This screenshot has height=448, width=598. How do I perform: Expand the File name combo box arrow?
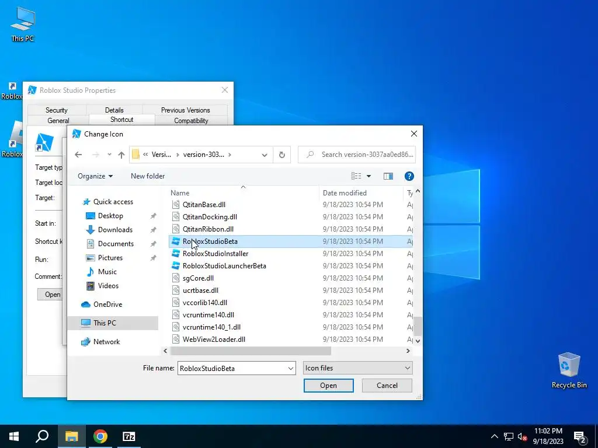point(291,369)
